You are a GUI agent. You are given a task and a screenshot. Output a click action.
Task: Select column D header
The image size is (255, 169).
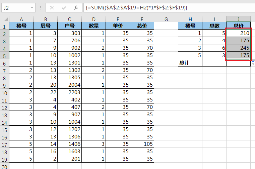tap(94, 19)
